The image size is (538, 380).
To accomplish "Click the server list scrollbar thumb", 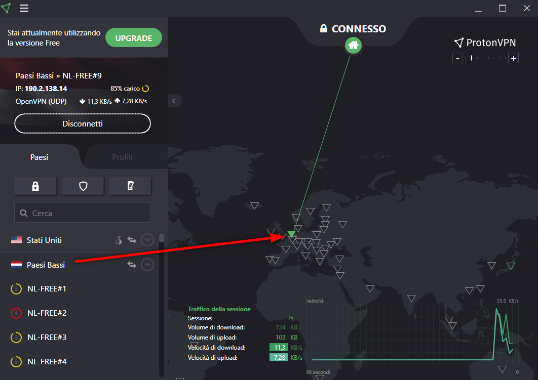I will (x=161, y=238).
